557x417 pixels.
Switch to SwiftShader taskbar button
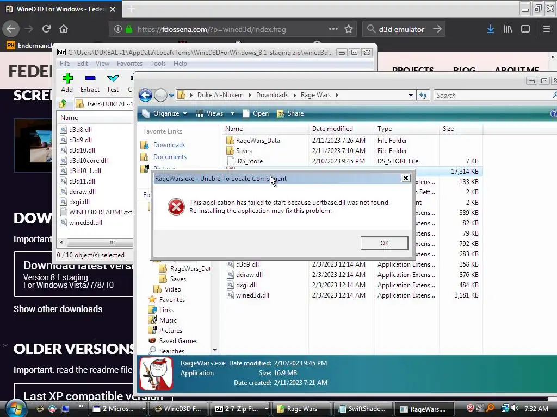point(363,409)
